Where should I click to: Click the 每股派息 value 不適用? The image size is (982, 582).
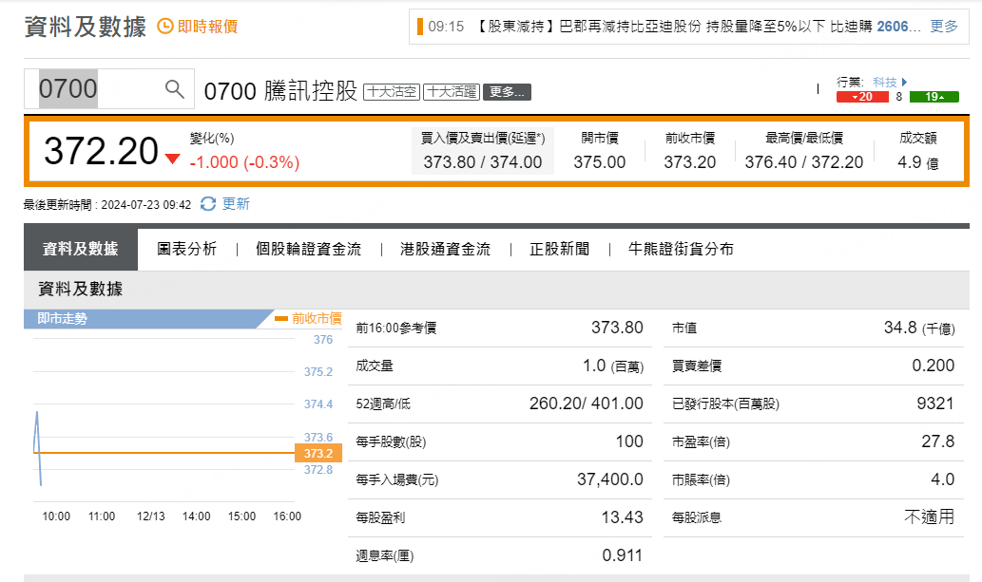point(930,516)
